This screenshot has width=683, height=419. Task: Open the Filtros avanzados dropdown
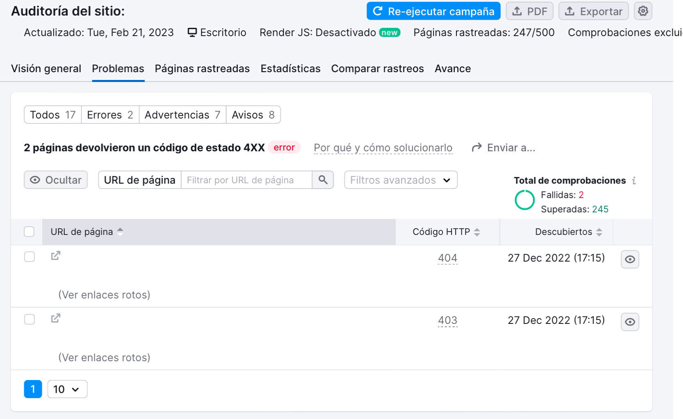pyautogui.click(x=400, y=180)
